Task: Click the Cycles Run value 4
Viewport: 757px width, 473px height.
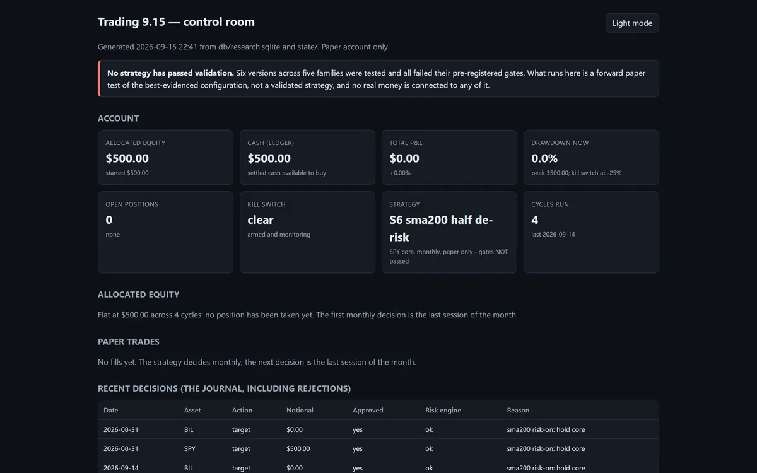Action: click(x=535, y=220)
